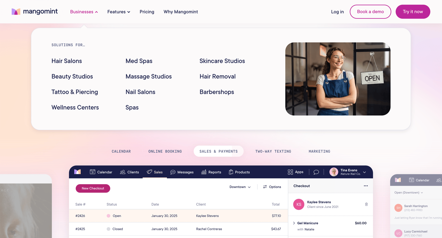Select sale #2426 sale number
The height and width of the screenshot is (238, 442).
click(x=80, y=216)
